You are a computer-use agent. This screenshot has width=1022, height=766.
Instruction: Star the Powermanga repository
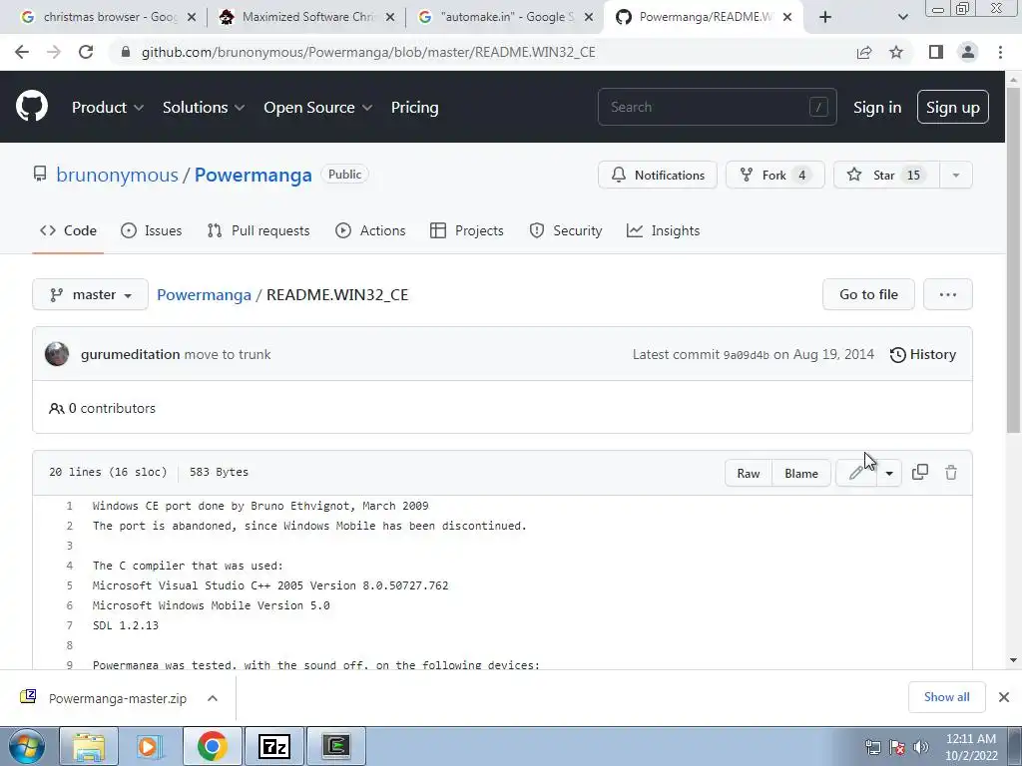tap(886, 175)
